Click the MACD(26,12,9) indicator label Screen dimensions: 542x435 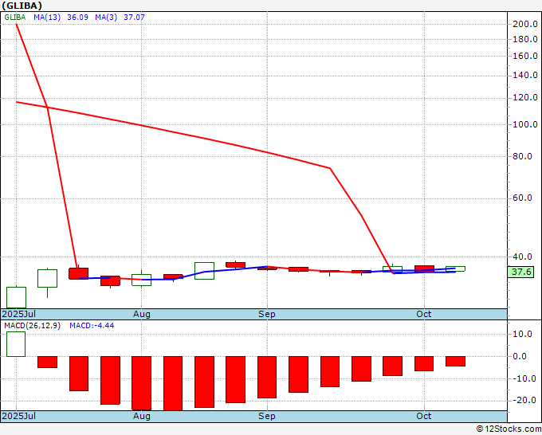click(x=32, y=326)
